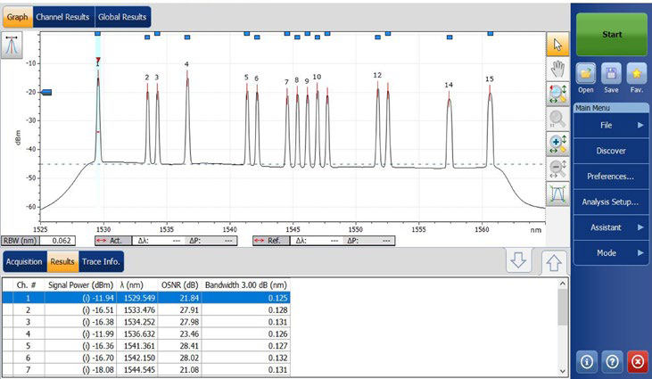Click the zoom-out magnifier with minus

pyautogui.click(x=558, y=168)
